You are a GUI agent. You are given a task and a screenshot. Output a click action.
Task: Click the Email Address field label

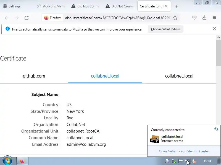pos(45,144)
